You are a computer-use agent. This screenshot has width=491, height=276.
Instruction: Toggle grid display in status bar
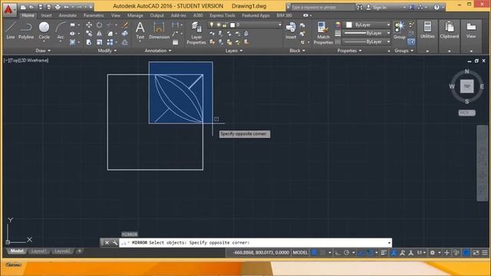pos(314,252)
